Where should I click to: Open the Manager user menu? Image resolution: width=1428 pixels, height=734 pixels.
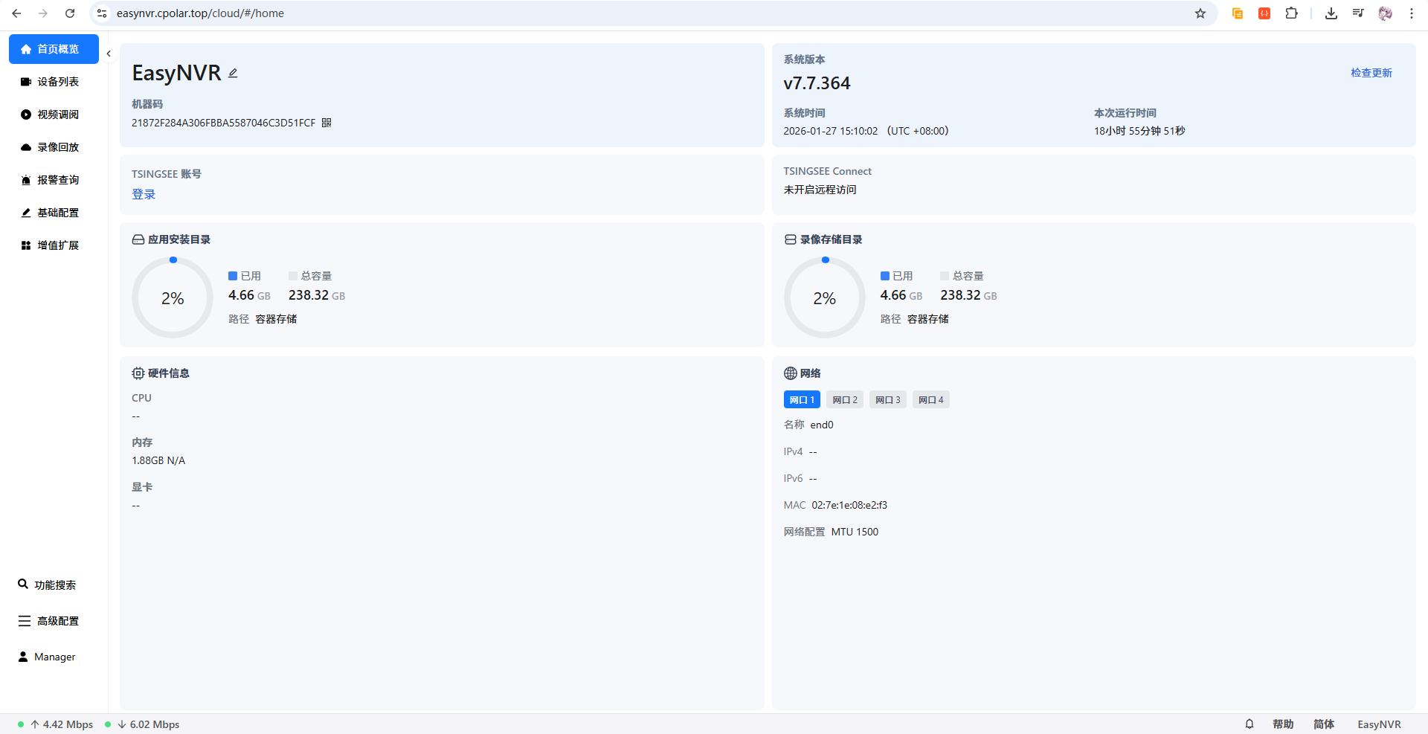tap(48, 657)
